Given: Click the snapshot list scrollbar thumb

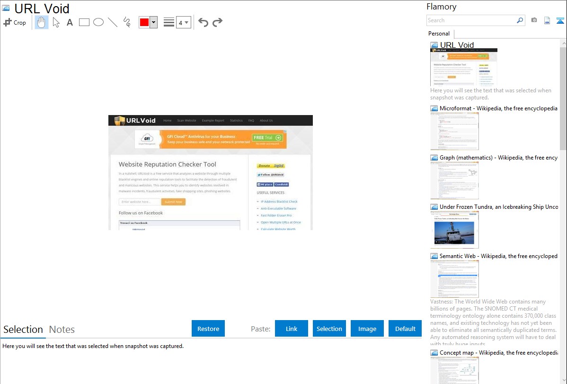Looking at the screenshot, I should pos(563,98).
